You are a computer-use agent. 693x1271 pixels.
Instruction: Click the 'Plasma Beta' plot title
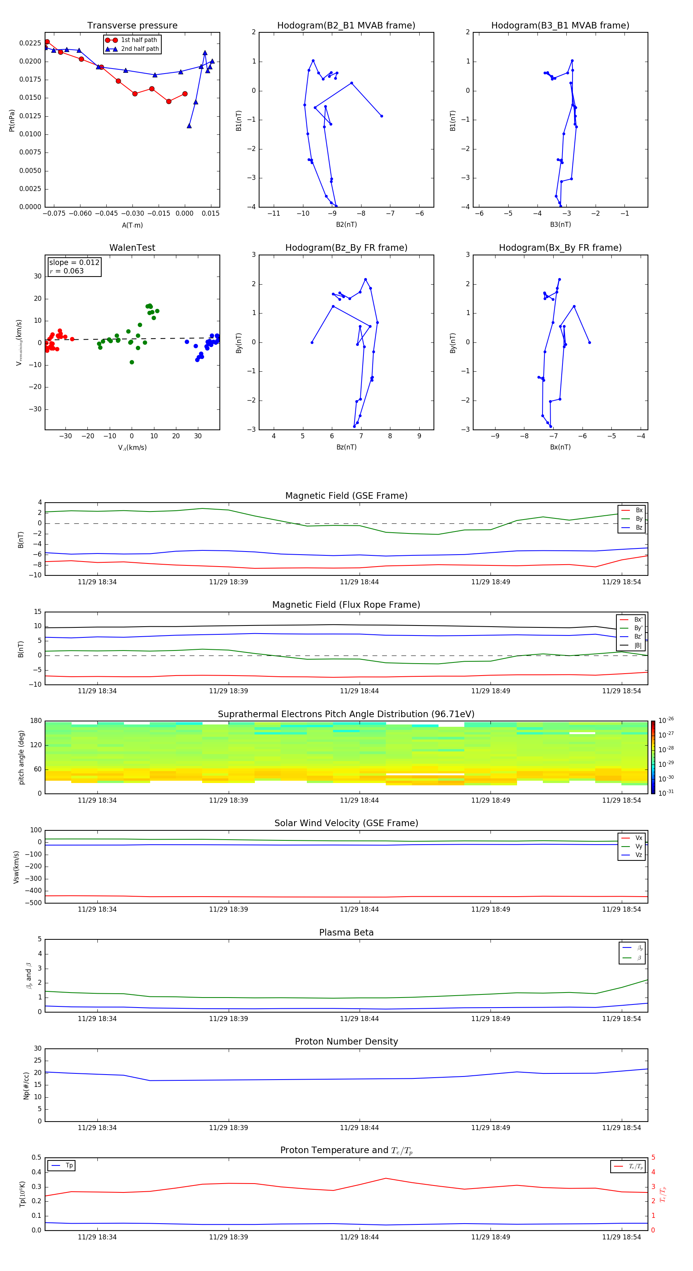click(346, 933)
